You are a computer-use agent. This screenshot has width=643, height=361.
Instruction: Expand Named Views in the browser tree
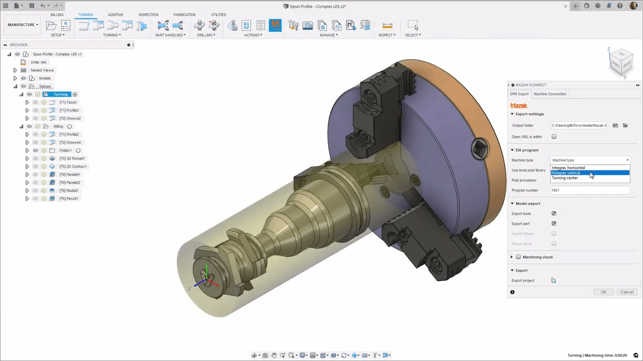15,70
